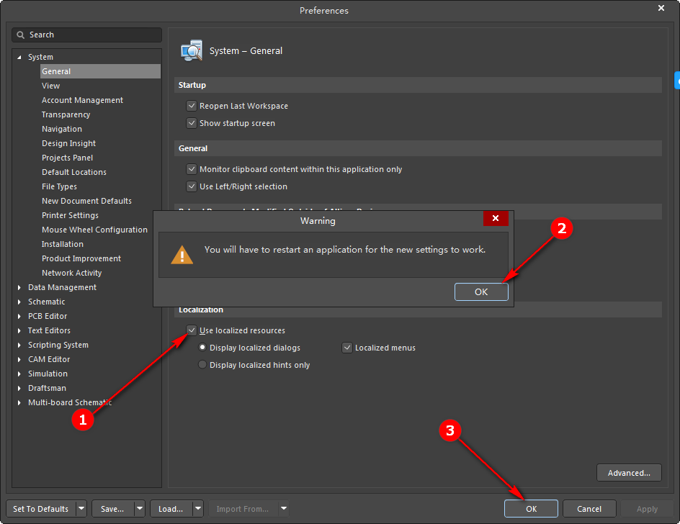
Task: Select the Account Management page
Action: [x=82, y=100]
